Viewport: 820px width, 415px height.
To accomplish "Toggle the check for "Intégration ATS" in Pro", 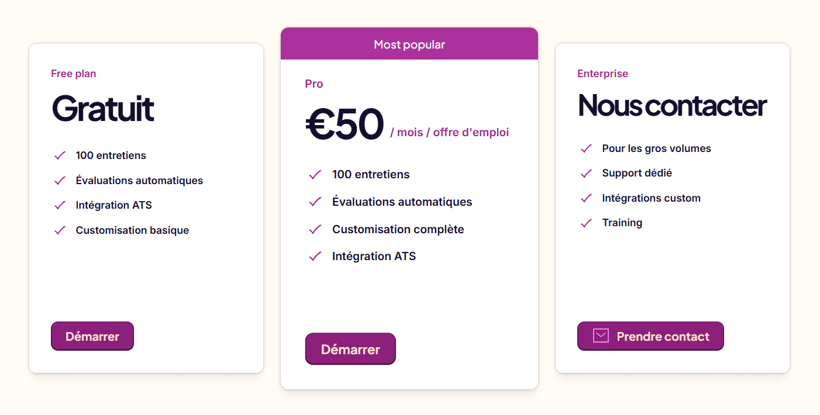I will pyautogui.click(x=315, y=256).
